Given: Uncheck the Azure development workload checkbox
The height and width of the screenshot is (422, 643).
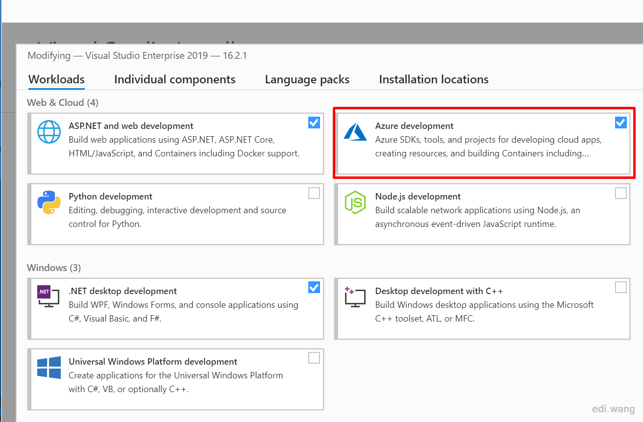Looking at the screenshot, I should tap(621, 123).
